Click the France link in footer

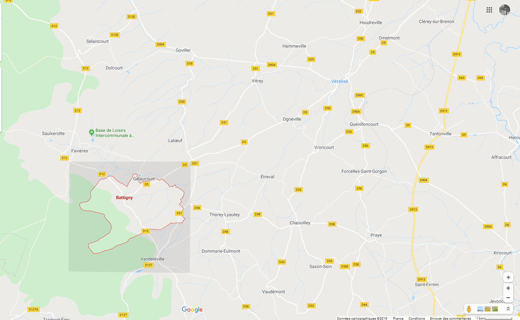[x=398, y=318]
